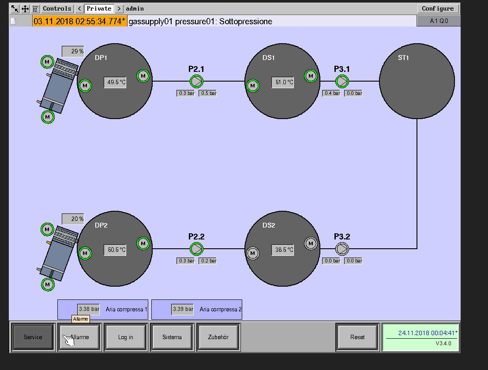Viewport: 488px width, 370px height.
Task: Click the grey right motor icon inside DS2
Action: [x=311, y=243]
